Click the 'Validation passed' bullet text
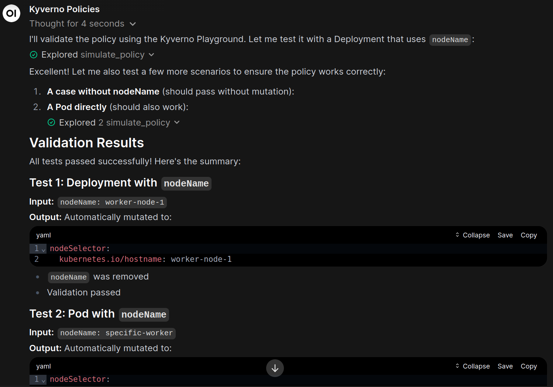Image resolution: width=553 pixels, height=387 pixels. pos(84,292)
